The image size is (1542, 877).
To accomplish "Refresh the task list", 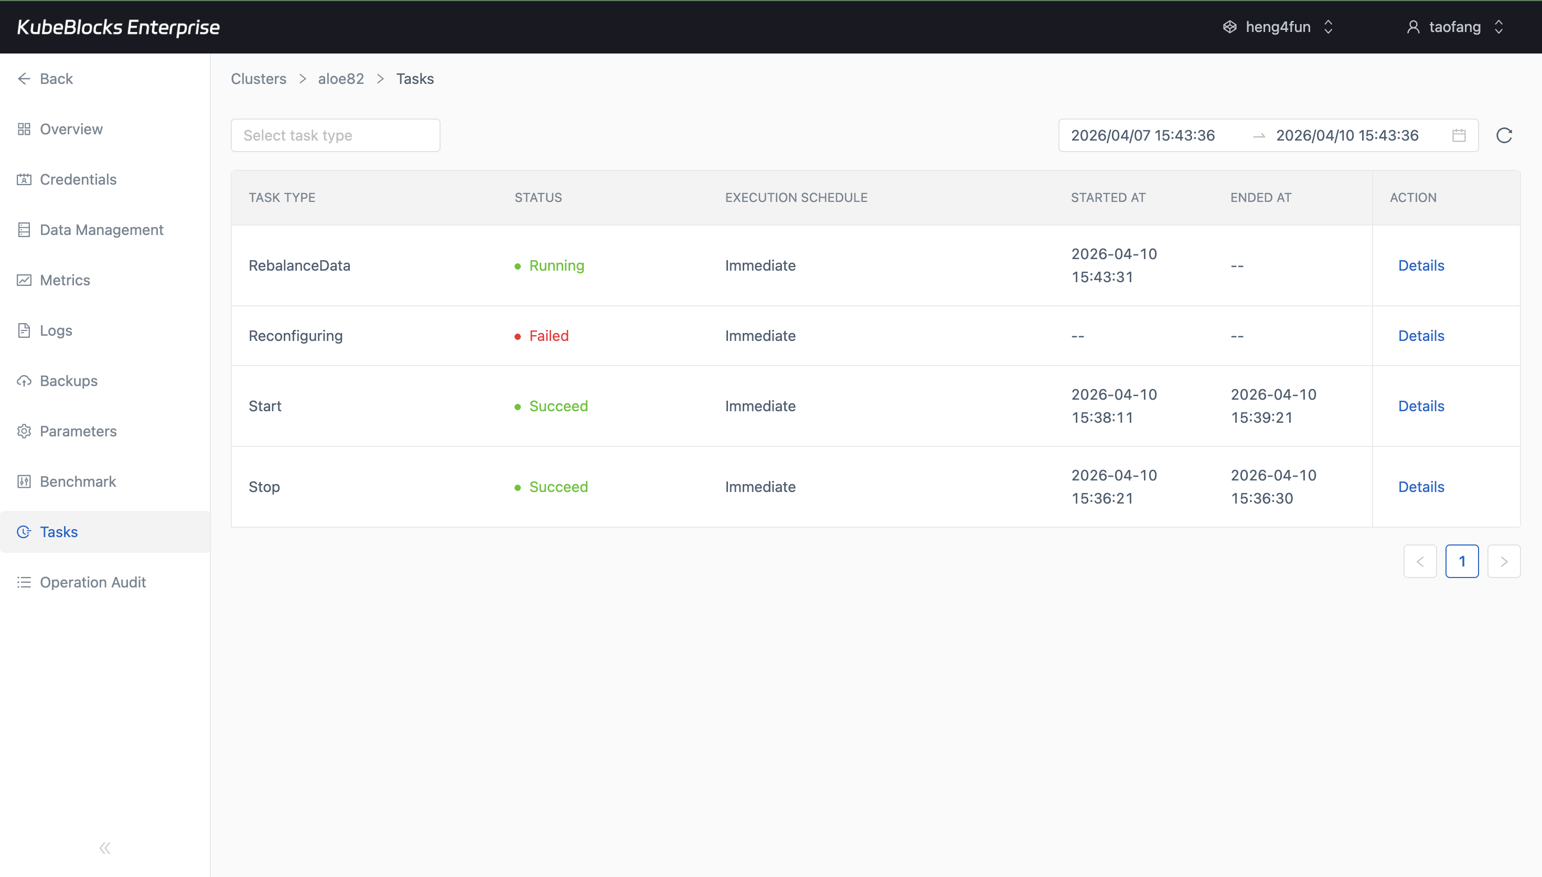I will 1504,135.
